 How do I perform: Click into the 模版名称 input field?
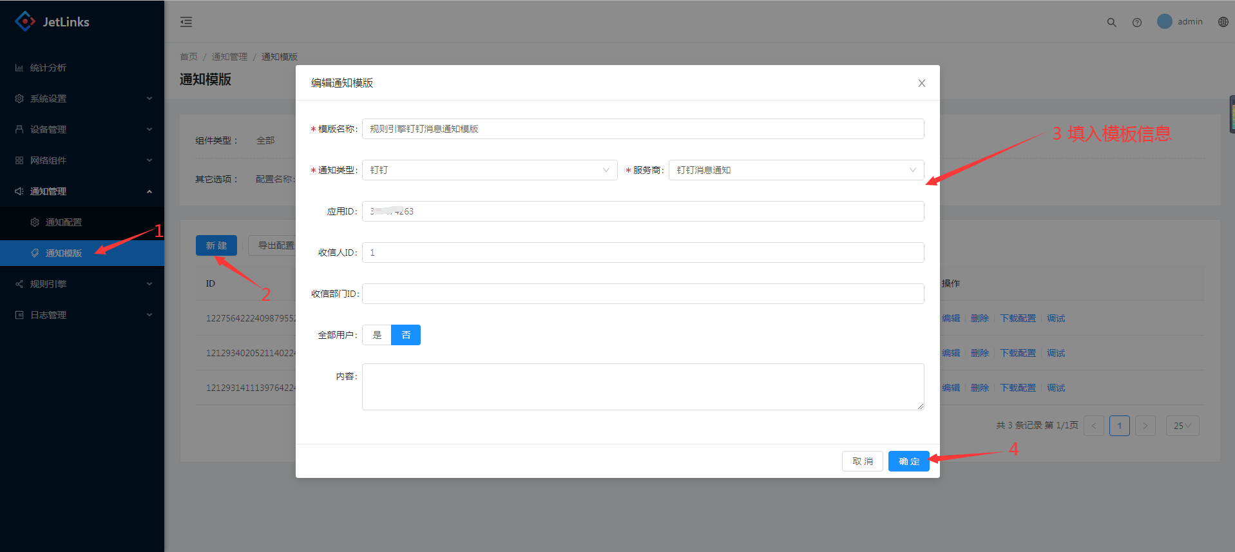click(x=642, y=129)
